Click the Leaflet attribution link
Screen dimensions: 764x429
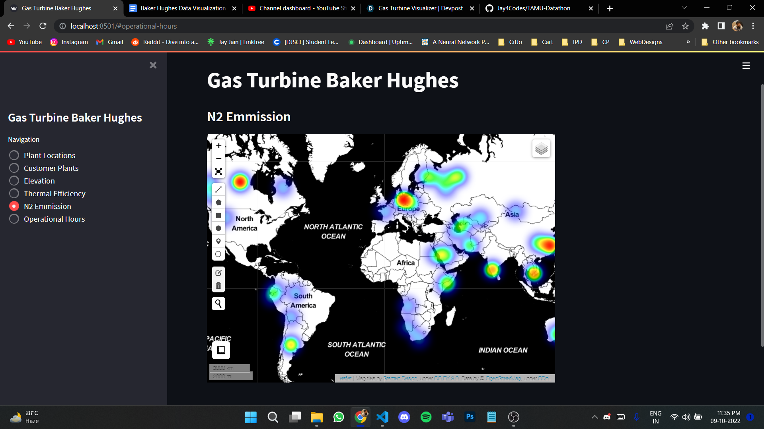[345, 378]
